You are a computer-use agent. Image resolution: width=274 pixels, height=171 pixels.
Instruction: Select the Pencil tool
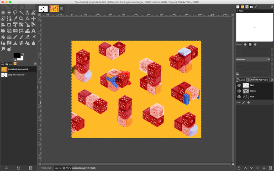click(x=15, y=37)
